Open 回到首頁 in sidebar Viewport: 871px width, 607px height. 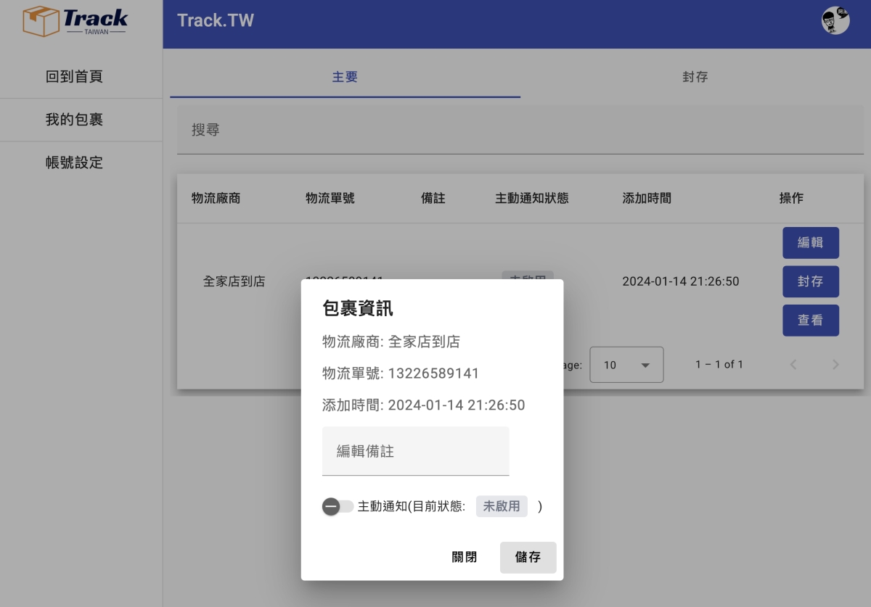(74, 77)
